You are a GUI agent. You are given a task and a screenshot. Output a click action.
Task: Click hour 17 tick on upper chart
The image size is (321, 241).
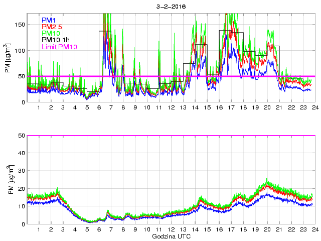pyautogui.click(x=231, y=108)
